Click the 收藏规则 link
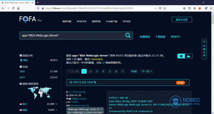The height and width of the screenshot is (114, 214). [x=145, y=37]
